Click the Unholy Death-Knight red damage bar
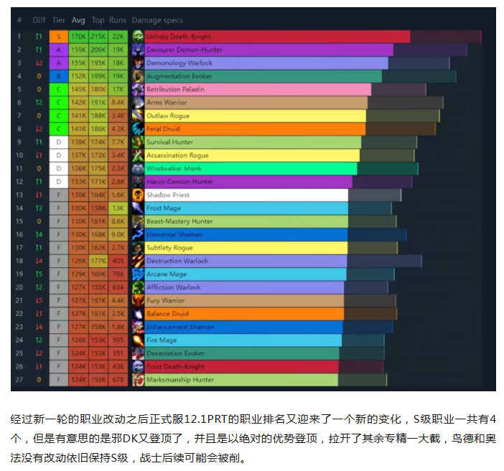 277,37
